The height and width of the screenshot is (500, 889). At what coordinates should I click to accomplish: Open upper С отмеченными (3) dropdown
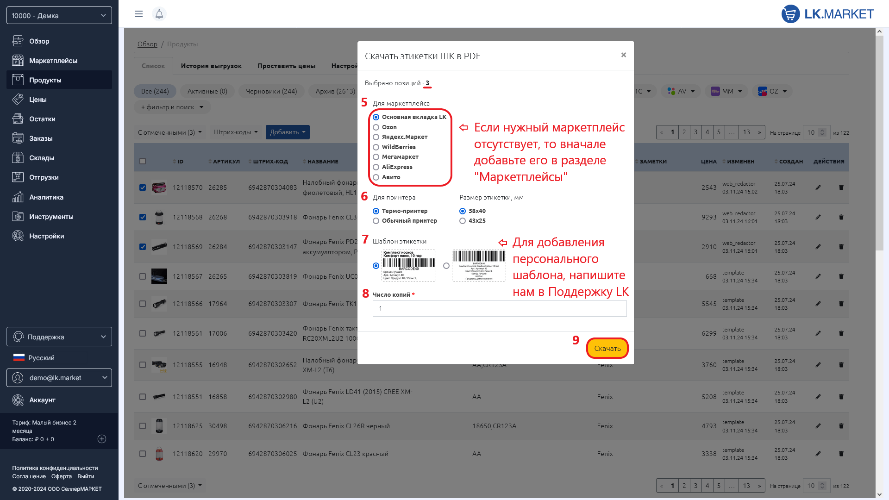[x=170, y=132]
